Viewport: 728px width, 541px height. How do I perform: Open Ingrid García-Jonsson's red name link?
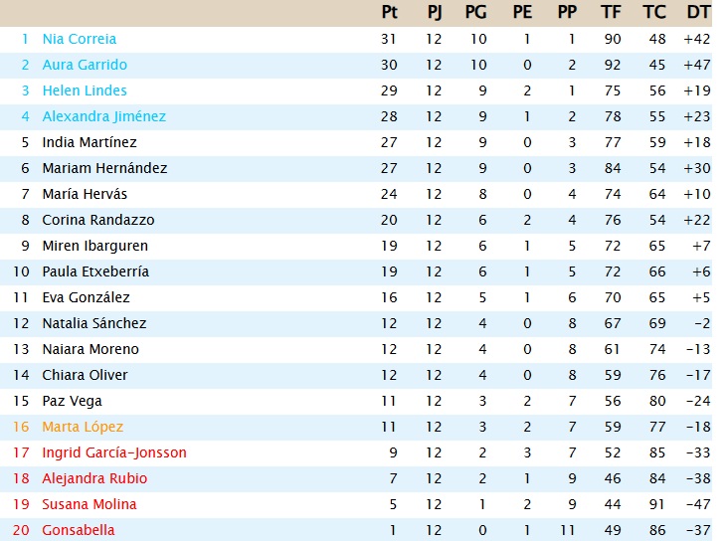(x=114, y=452)
